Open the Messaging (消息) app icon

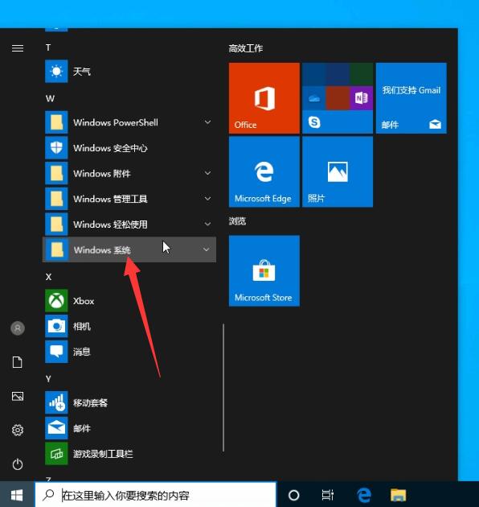click(56, 352)
